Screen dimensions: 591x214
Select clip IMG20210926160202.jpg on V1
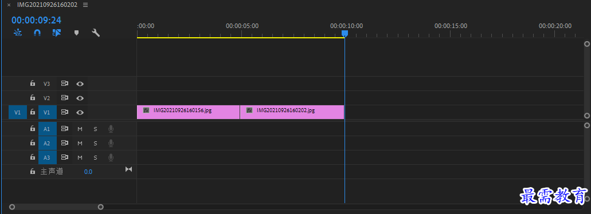point(292,112)
